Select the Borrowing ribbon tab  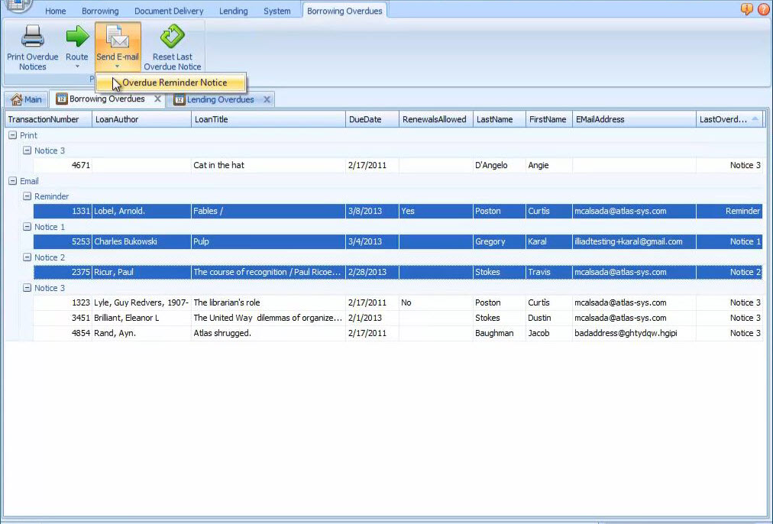click(99, 10)
